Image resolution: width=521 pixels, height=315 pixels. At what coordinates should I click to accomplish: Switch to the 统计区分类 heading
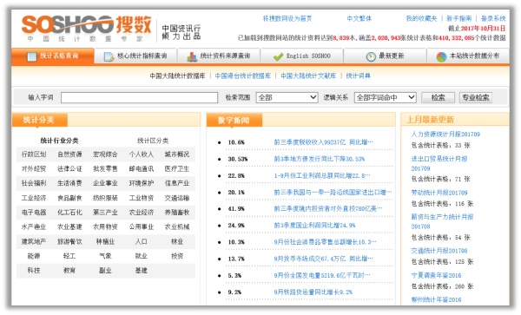coord(153,141)
